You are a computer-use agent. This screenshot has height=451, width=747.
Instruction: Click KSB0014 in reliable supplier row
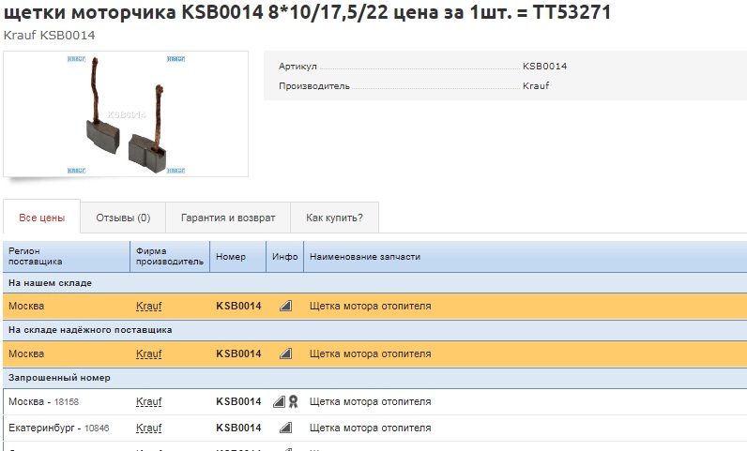(x=238, y=353)
